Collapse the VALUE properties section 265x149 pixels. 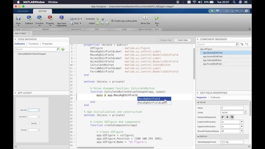tap(198, 102)
